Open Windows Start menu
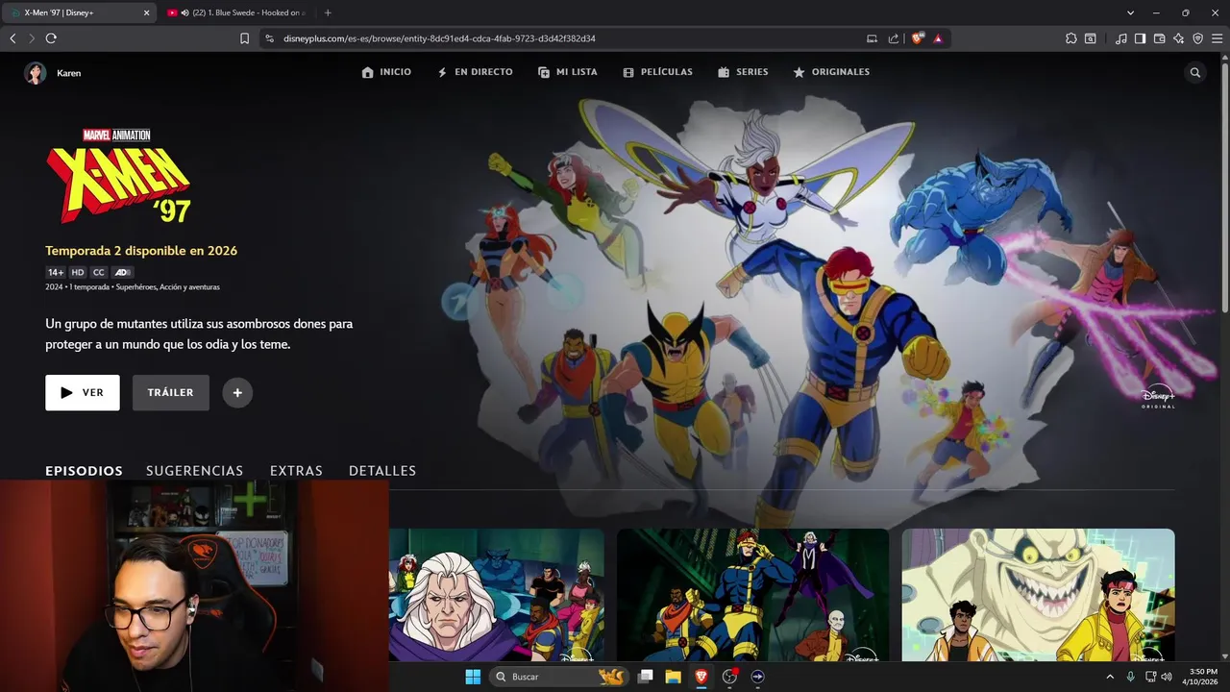Screen dimensions: 1230x692 pos(473,677)
